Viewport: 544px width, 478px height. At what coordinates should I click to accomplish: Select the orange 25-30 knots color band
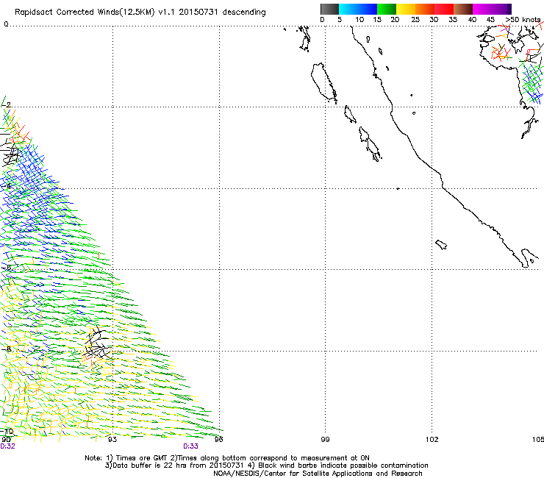(425, 9)
